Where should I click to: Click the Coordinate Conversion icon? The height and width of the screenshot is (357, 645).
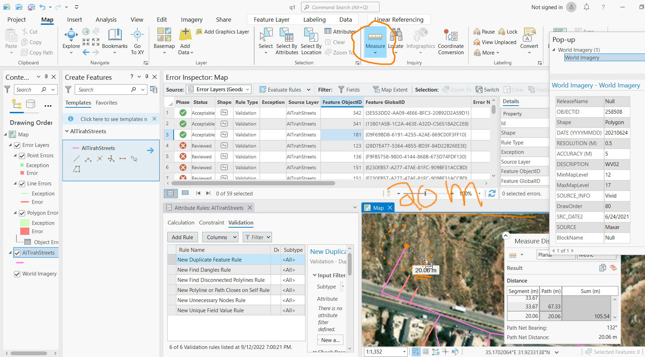tap(450, 35)
